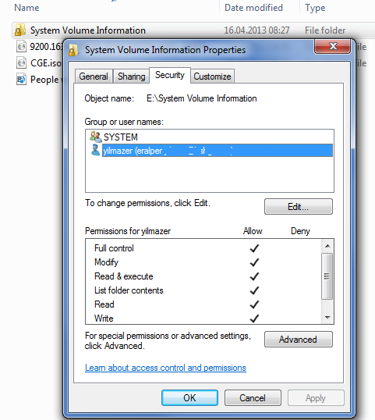This screenshot has height=420, width=375.
Task: Click the SYSTEM group users icon
Action: coord(95,137)
